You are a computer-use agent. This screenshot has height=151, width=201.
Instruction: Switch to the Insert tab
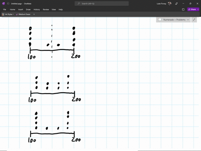click(21, 10)
